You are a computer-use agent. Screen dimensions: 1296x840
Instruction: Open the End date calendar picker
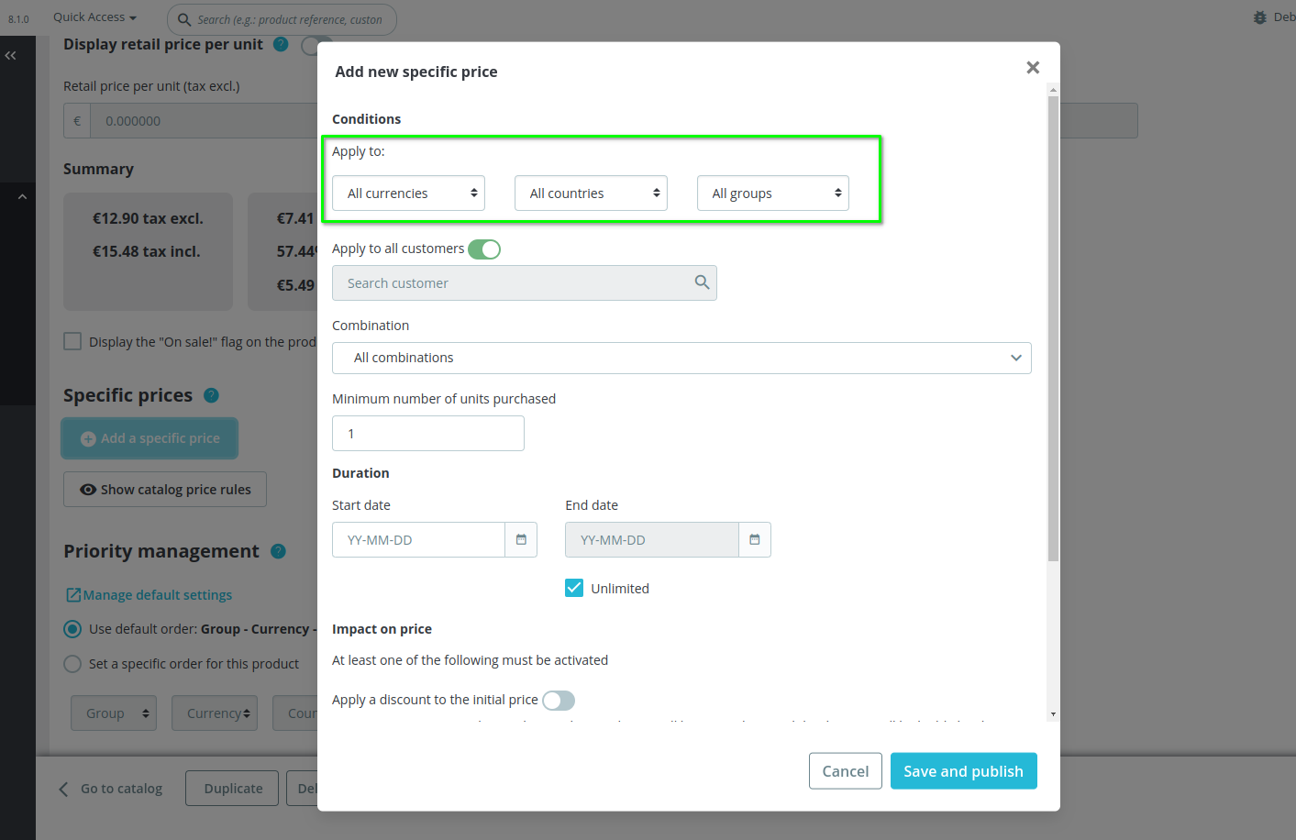pyautogui.click(x=755, y=539)
